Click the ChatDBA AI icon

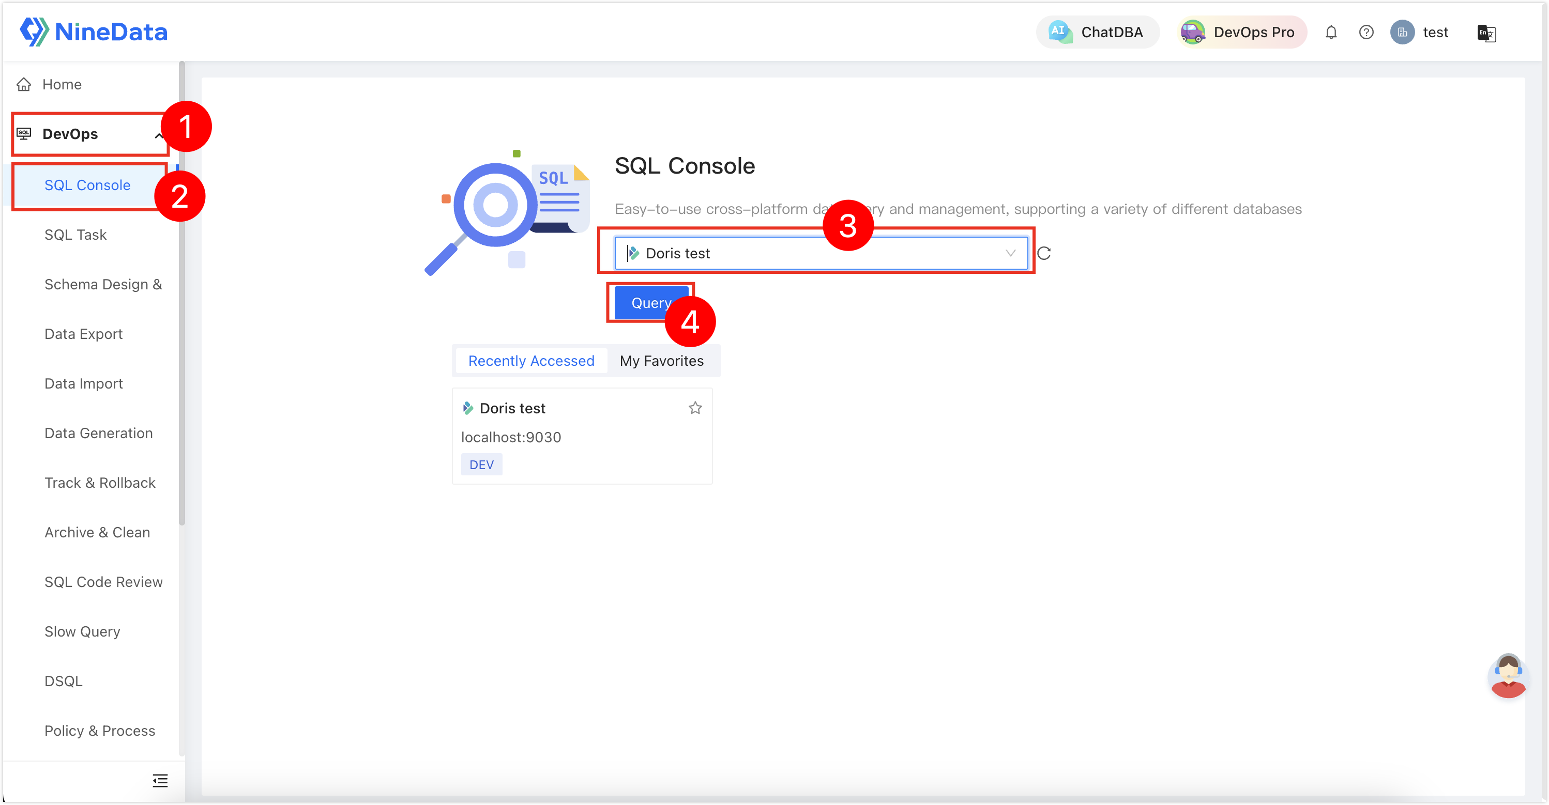(x=1059, y=32)
